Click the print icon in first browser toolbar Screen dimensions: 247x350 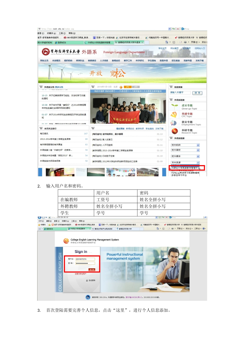(x=185, y=42)
